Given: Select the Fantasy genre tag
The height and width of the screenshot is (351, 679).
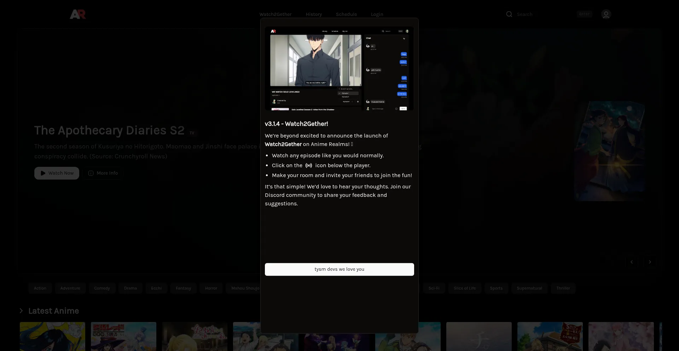Looking at the screenshot, I should 183,288.
